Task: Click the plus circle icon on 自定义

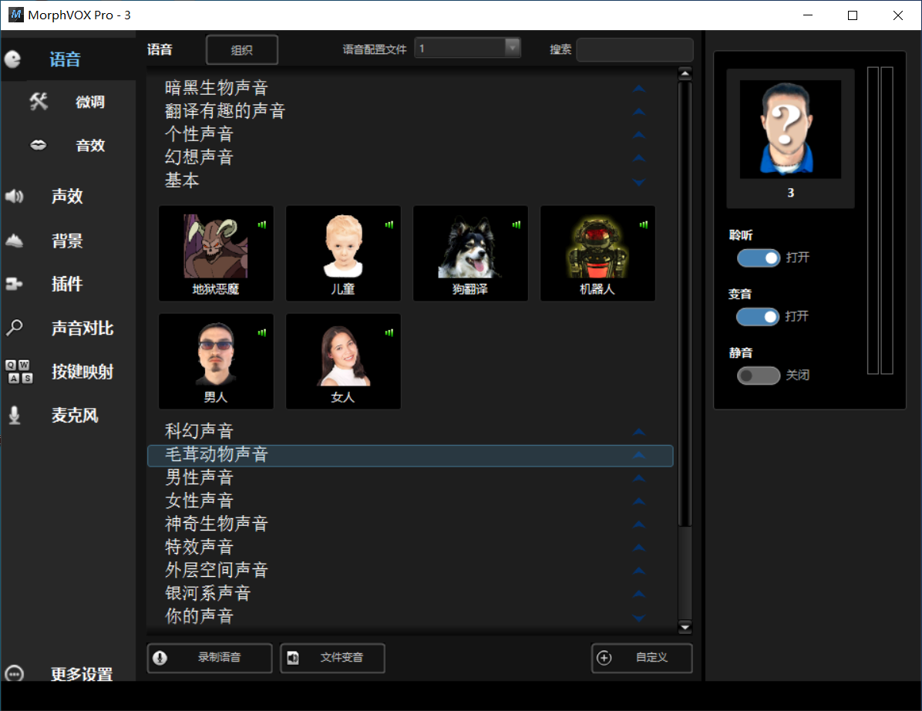Action: [604, 658]
